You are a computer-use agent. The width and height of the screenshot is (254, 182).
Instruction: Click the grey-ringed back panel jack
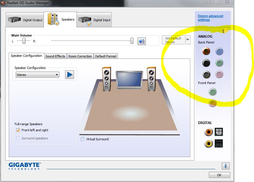206,74
